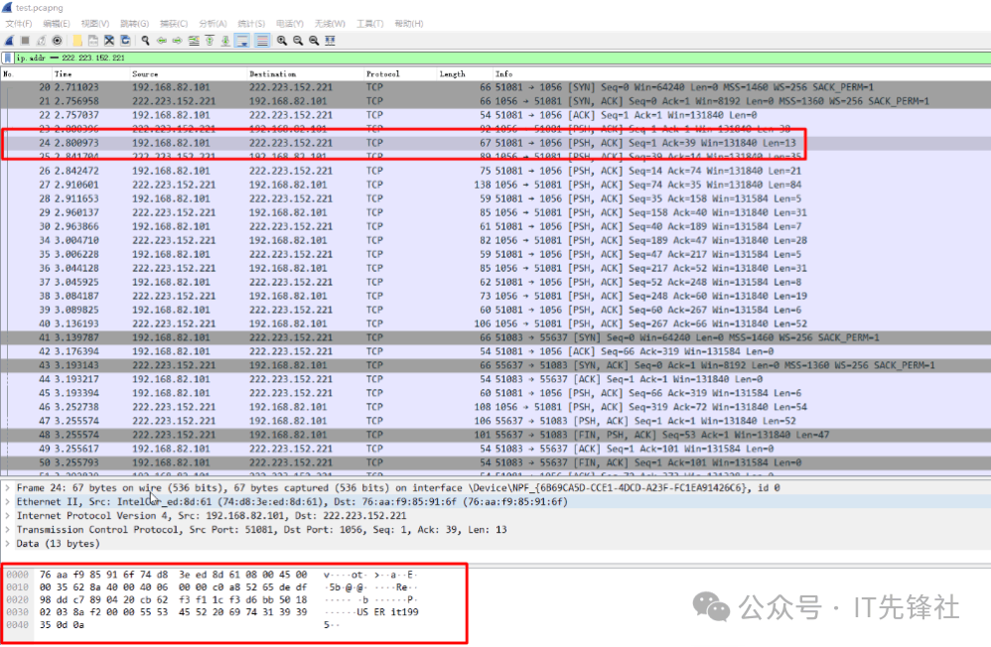Expand the Data (13 bytes) row
Viewport: 991px width, 647px height.
8,544
